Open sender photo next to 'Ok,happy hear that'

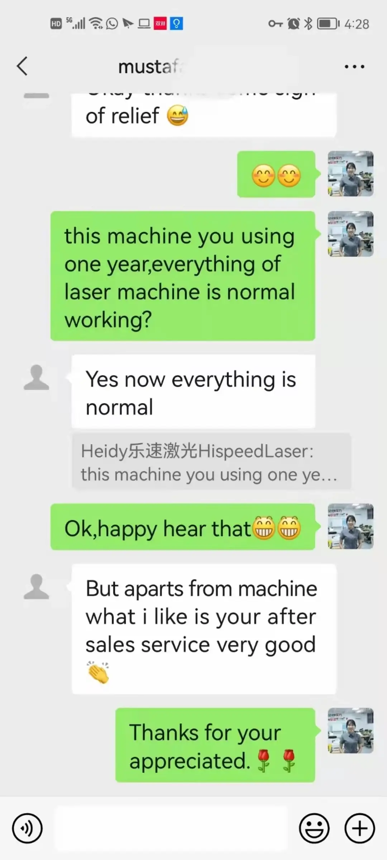pyautogui.click(x=350, y=526)
